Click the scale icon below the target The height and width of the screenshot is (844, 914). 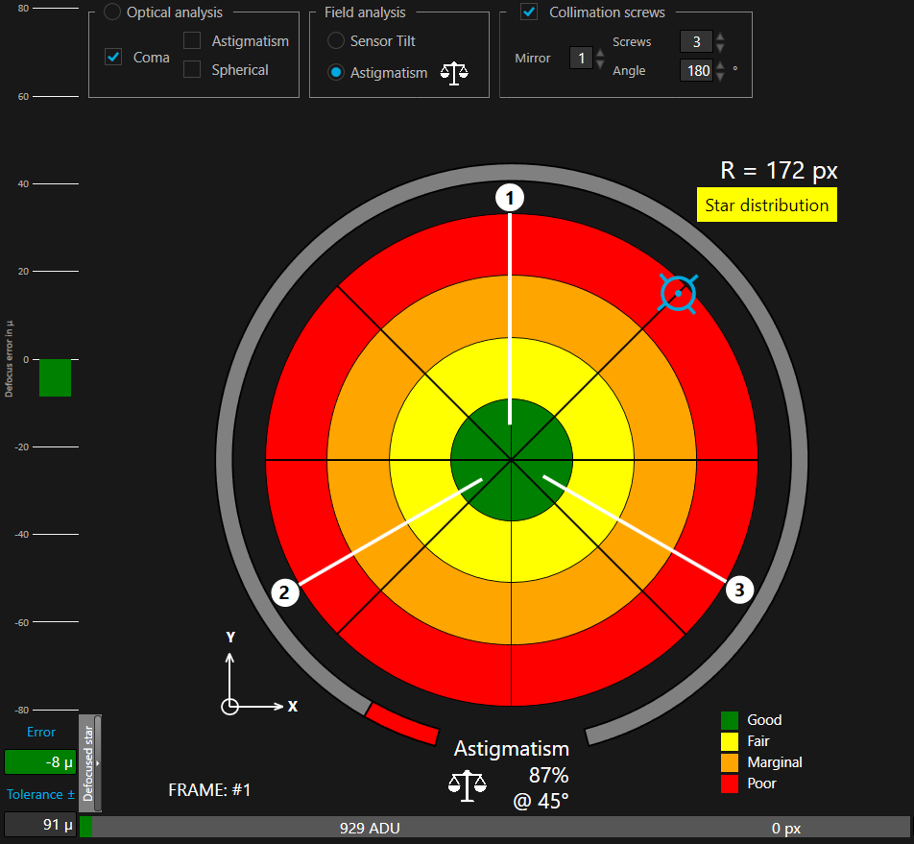point(467,784)
